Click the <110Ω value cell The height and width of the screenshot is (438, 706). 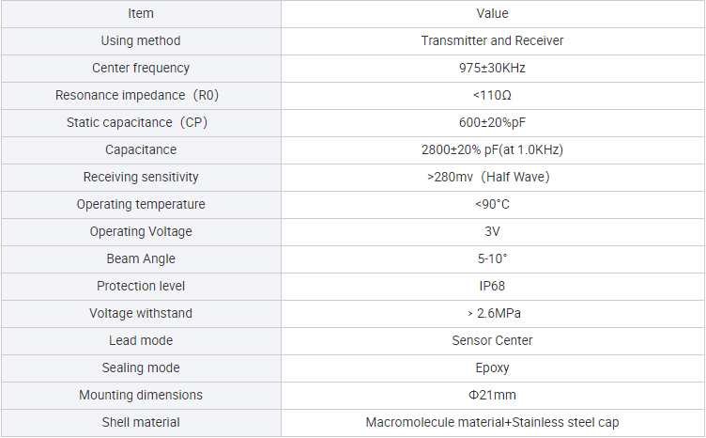(x=493, y=96)
